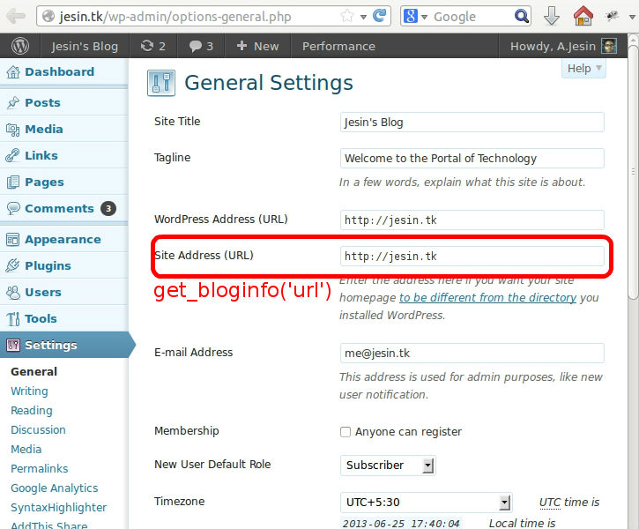This screenshot has width=639, height=529.
Task: Open the Plugins menu
Action: point(64,265)
